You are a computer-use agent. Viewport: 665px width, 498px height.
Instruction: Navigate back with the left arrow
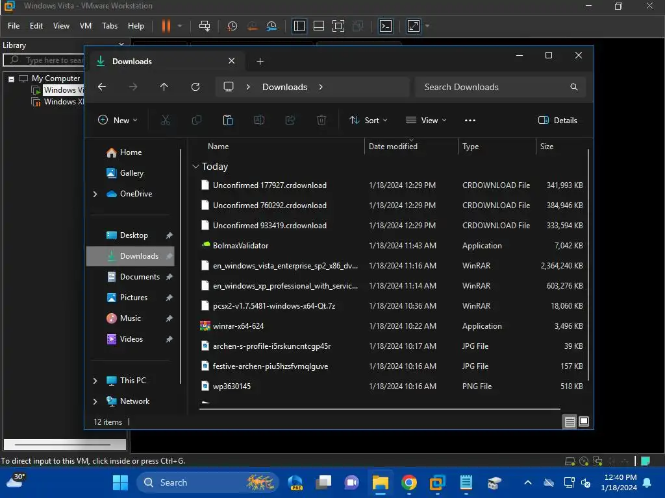[102, 87]
